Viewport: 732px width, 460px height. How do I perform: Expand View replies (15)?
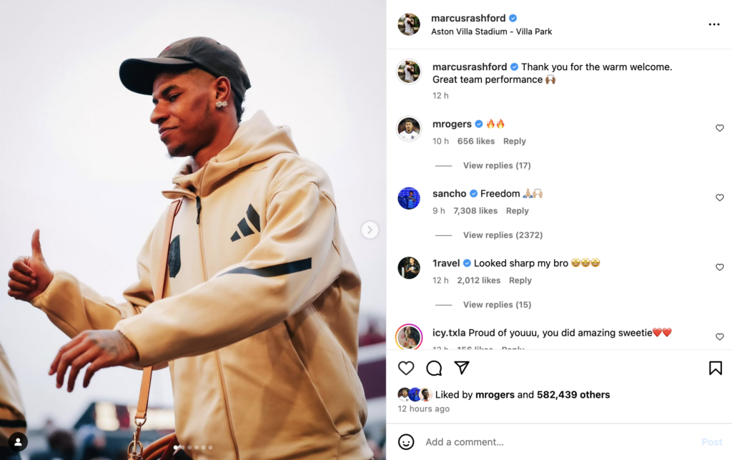(x=497, y=305)
